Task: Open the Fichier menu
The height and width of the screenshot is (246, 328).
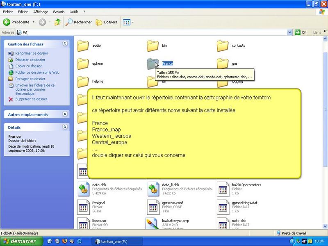Action: 8,12
